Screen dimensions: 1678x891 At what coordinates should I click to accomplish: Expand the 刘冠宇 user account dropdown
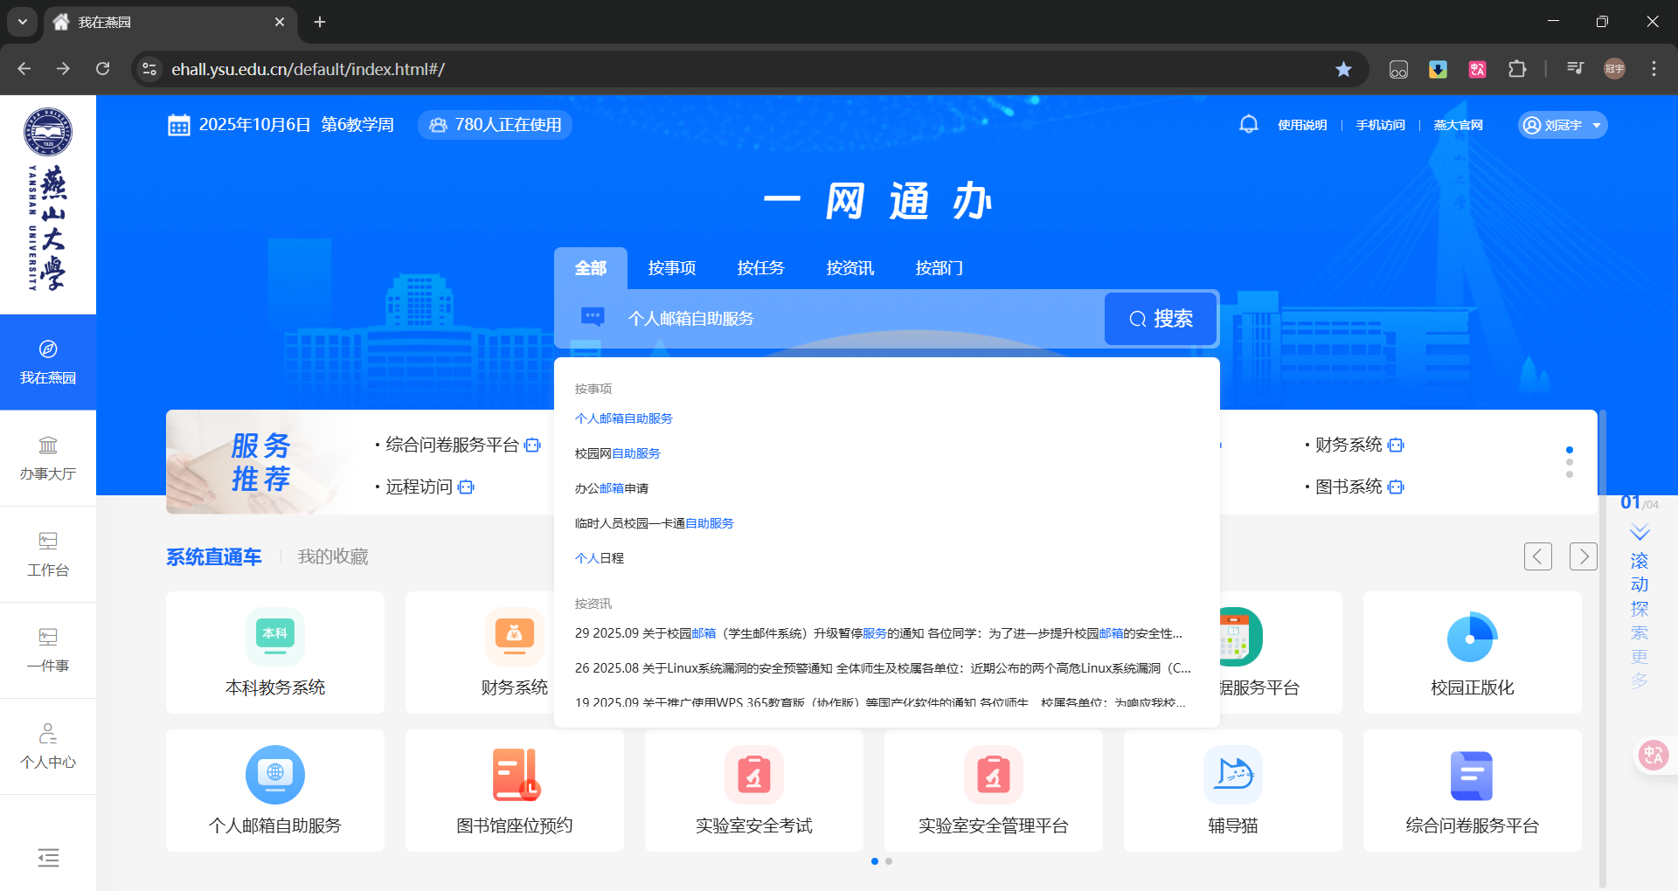pos(1562,125)
